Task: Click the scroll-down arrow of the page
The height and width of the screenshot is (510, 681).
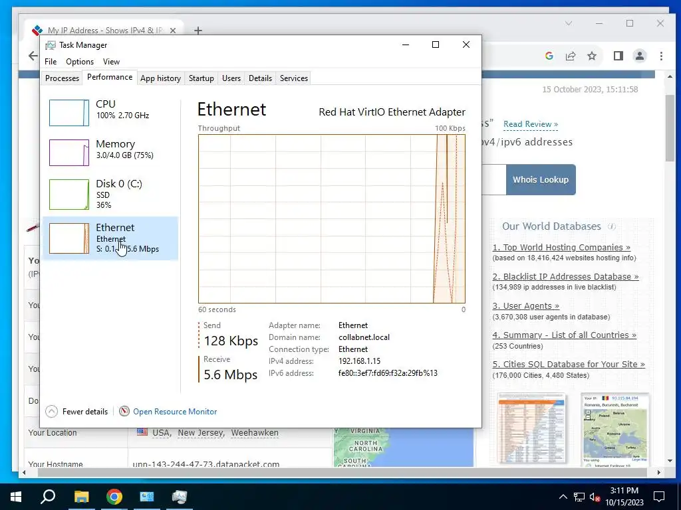Action: click(x=670, y=461)
